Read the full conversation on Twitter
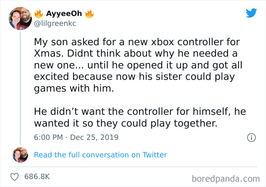Screen dimensions: 266x187 pyautogui.click(x=100, y=155)
